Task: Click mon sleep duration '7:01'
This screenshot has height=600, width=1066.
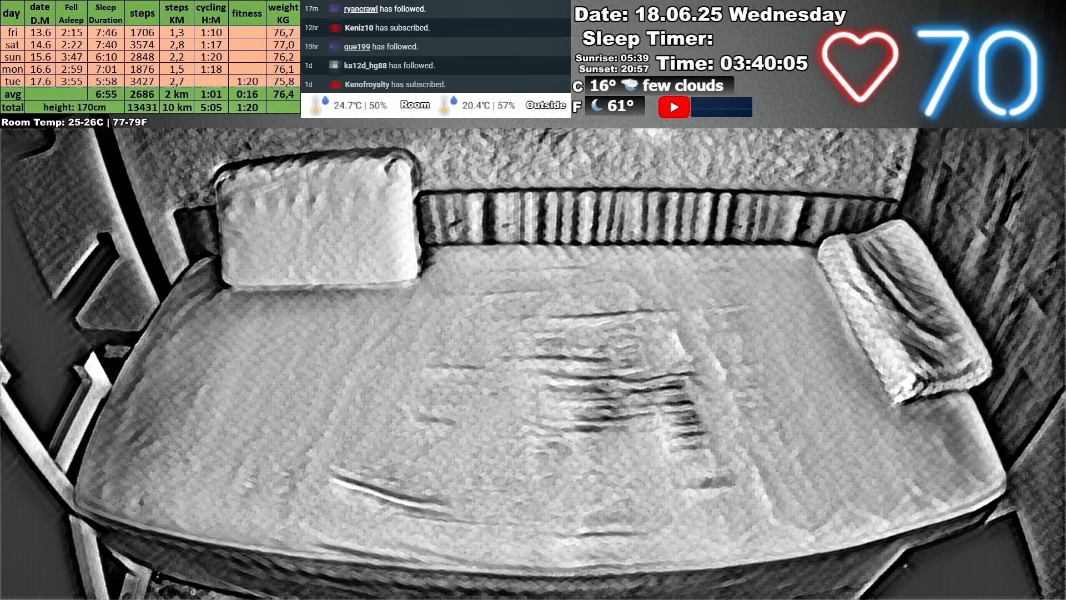Action: (x=106, y=69)
